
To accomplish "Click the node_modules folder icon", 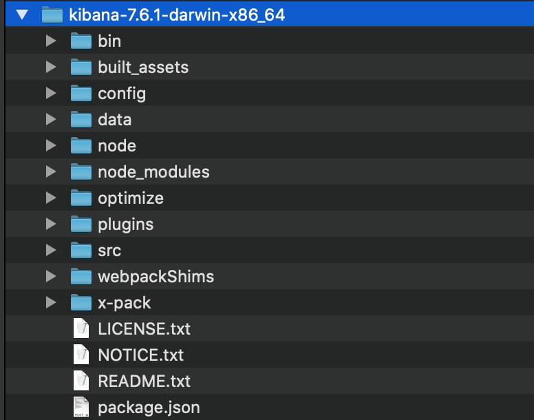I will [81, 172].
